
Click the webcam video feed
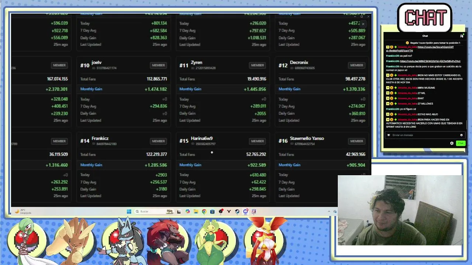pos(400,210)
